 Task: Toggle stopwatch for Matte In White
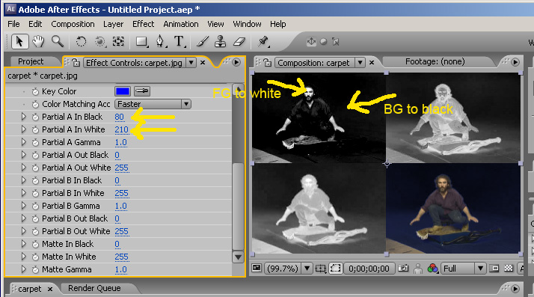[x=35, y=257]
